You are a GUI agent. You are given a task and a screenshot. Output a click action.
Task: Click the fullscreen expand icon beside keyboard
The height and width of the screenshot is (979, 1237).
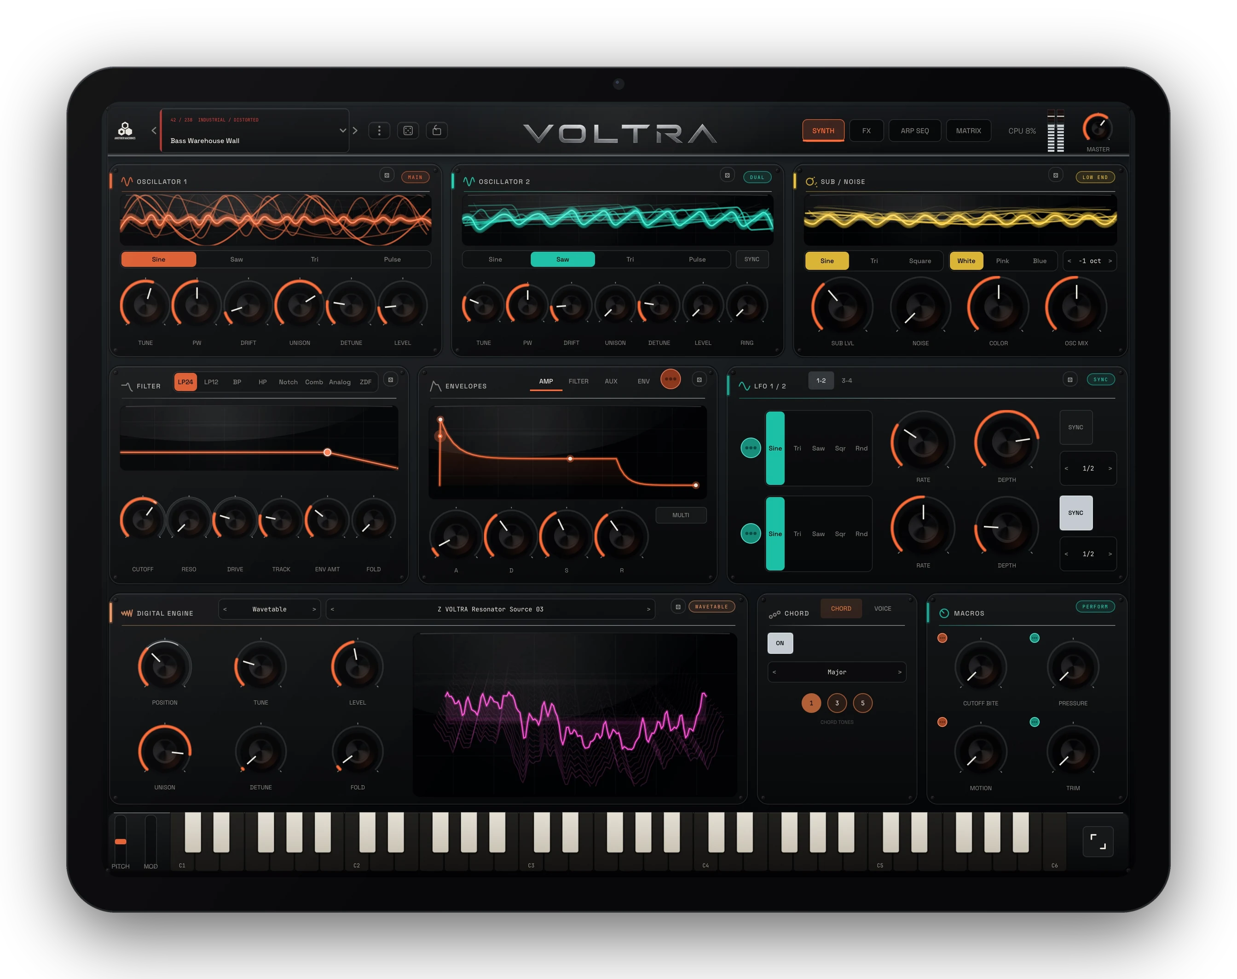[1098, 841]
